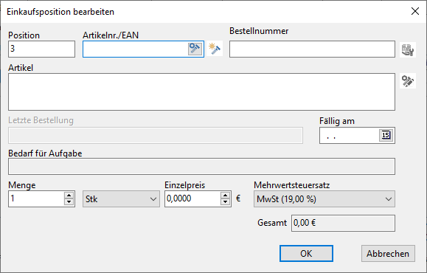This screenshot has height=273, width=427.
Task: Open the Stk unit dropdown
Action: point(121,199)
